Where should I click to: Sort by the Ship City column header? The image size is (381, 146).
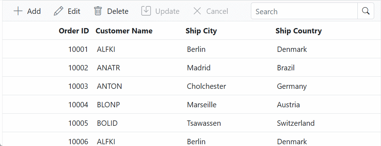201,31
